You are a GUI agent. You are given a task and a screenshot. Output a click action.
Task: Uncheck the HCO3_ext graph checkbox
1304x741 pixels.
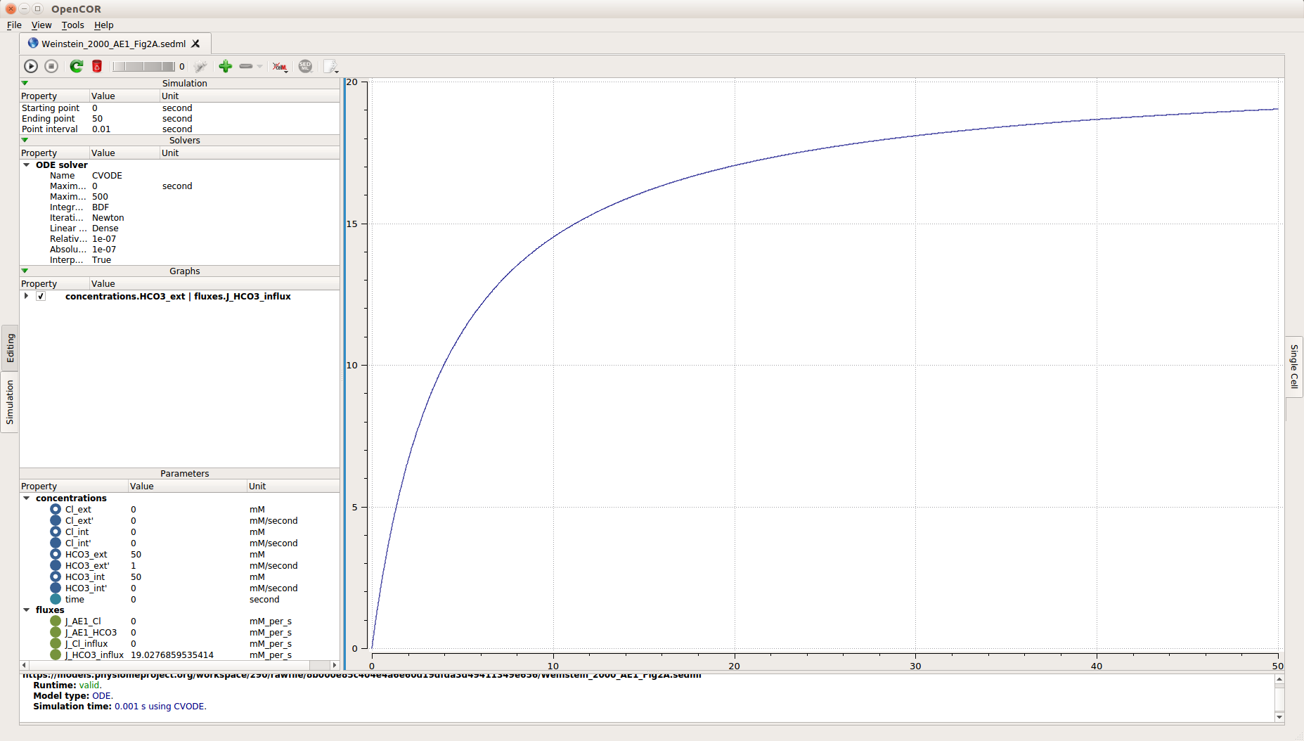click(41, 297)
